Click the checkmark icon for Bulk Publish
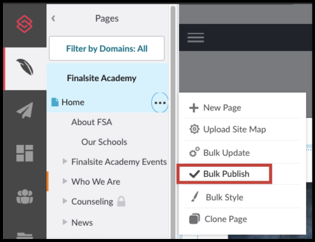 click(195, 174)
